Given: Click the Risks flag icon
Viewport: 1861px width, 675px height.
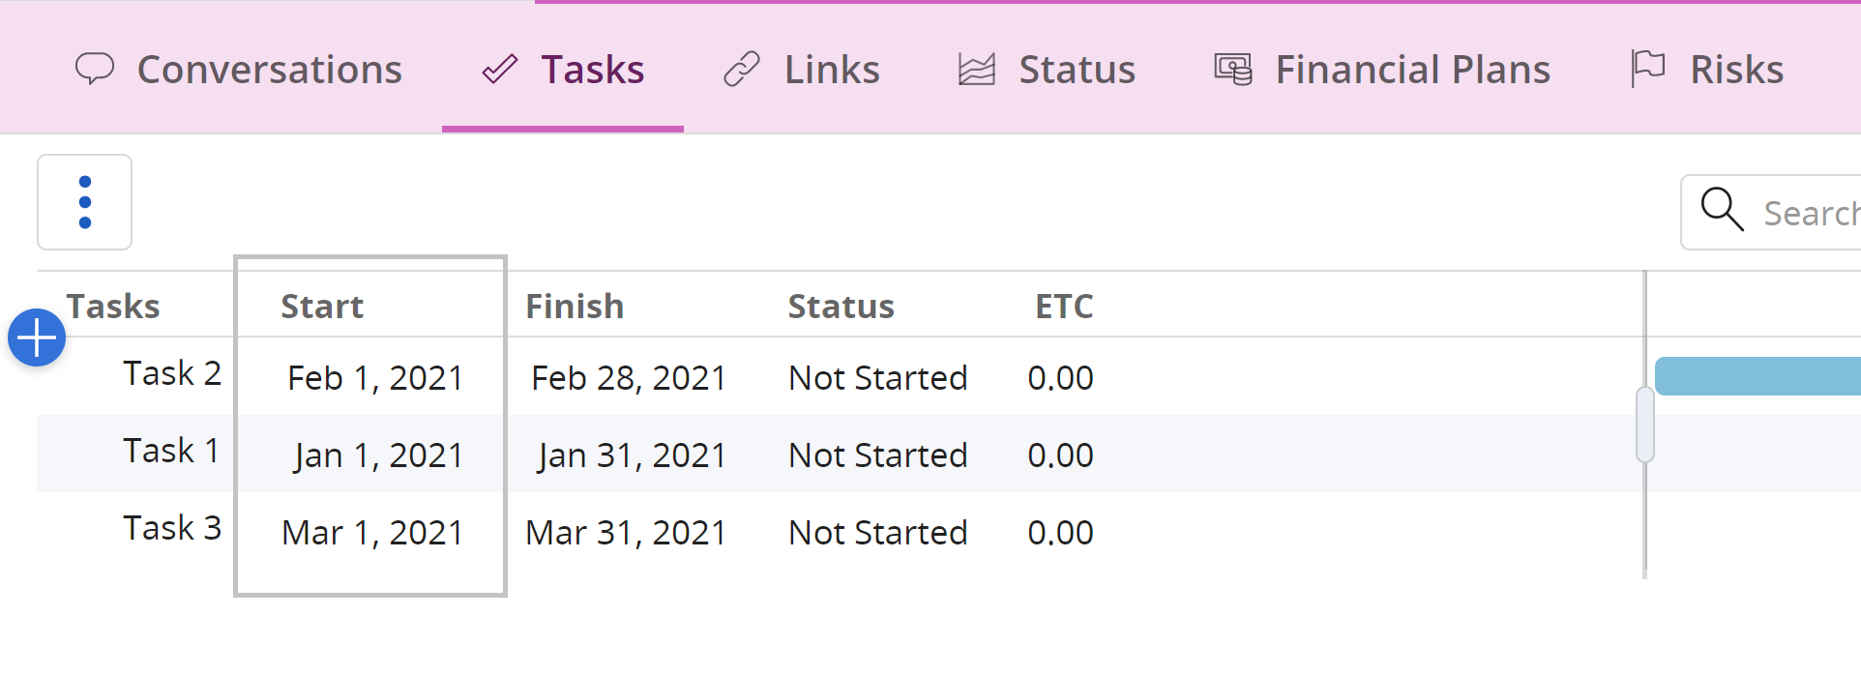Looking at the screenshot, I should [x=1647, y=70].
